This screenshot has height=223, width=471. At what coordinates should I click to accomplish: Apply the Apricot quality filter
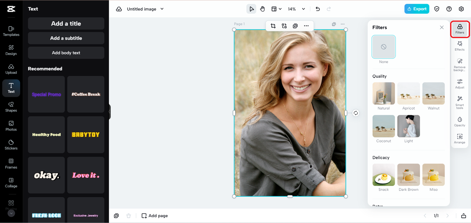pos(408,94)
